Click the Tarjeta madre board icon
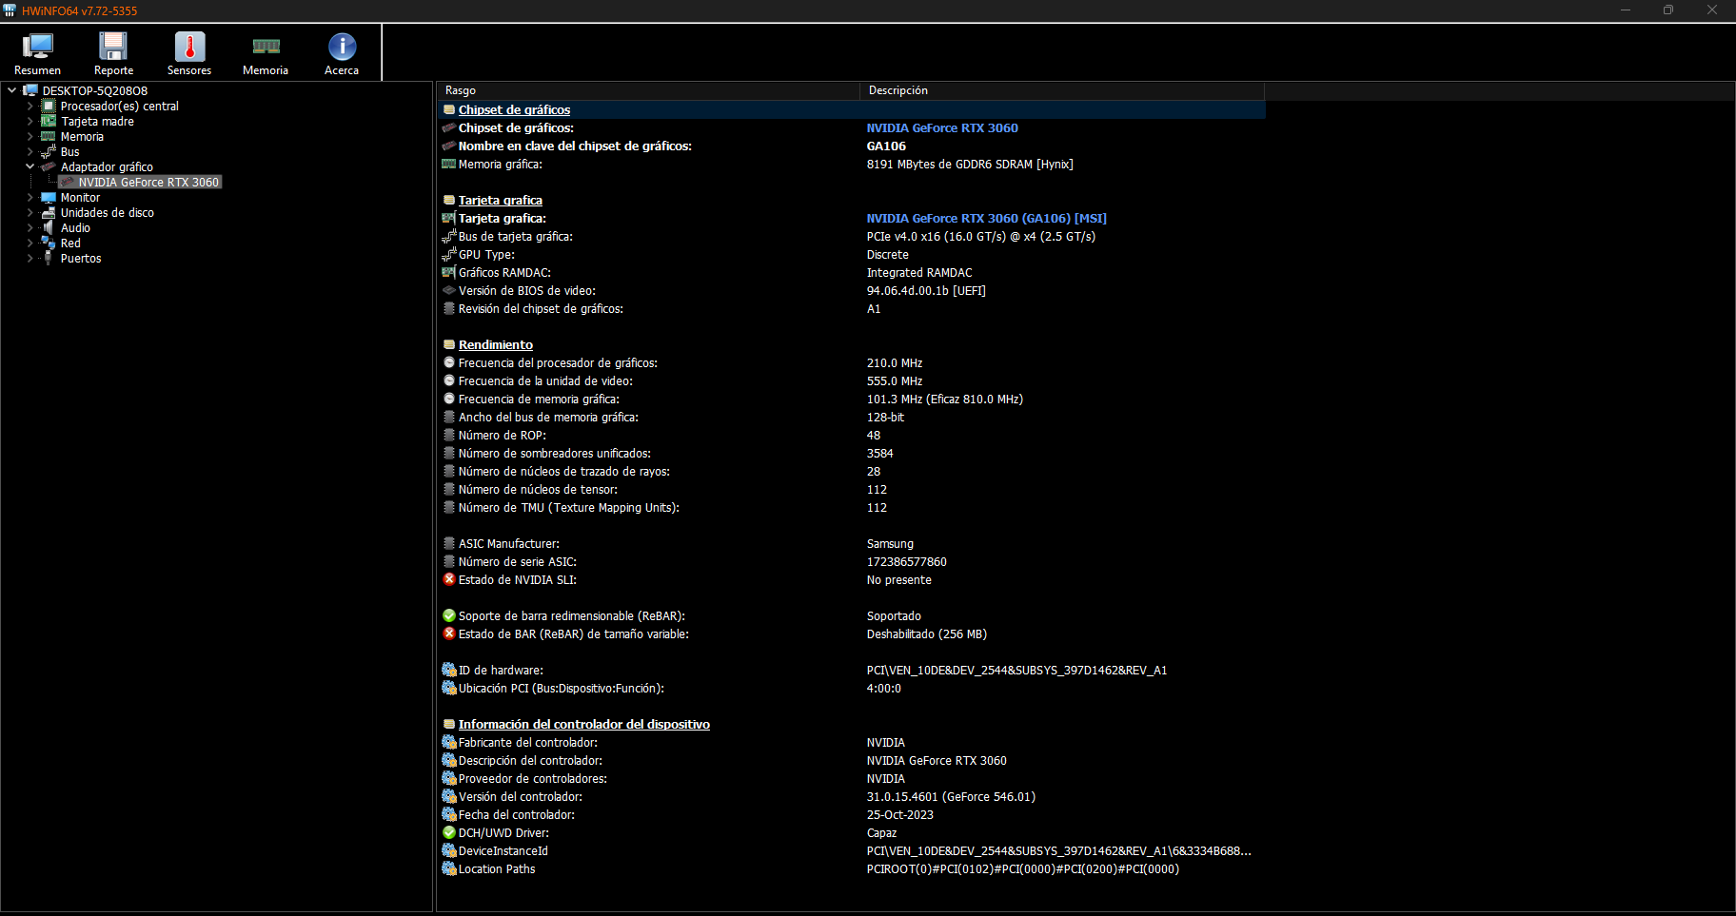The width and height of the screenshot is (1736, 916). 49,122
